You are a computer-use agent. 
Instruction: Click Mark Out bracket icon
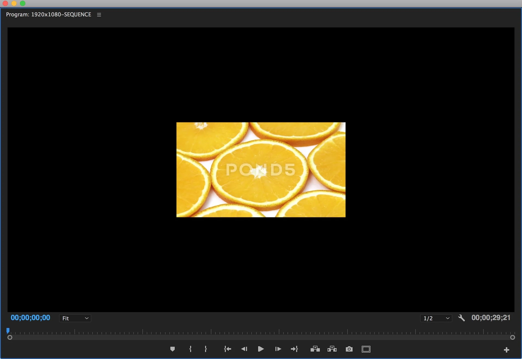(206, 349)
